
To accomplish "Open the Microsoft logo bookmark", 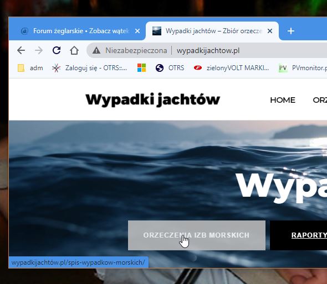I will click(141, 68).
